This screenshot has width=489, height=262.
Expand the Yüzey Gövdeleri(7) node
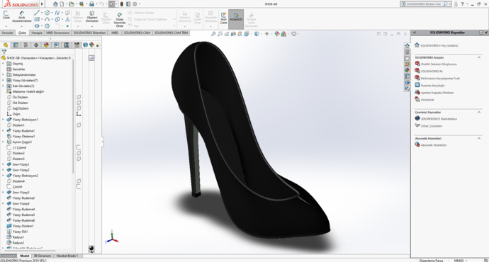pos(3,81)
